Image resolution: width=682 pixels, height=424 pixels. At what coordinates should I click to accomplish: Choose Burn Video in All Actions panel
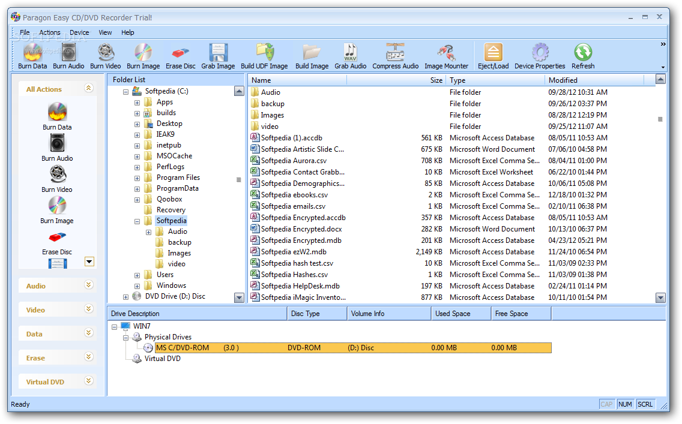(57, 179)
